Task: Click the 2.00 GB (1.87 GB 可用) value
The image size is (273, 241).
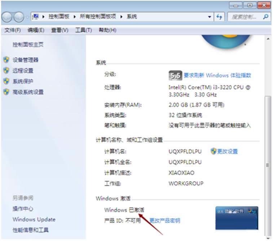Action: tap(197, 105)
